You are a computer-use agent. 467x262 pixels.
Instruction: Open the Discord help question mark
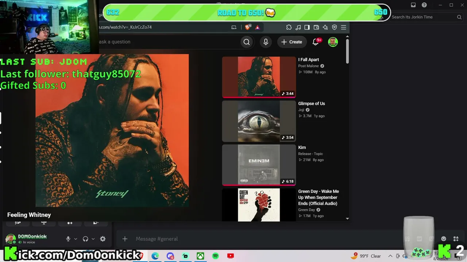point(424,5)
